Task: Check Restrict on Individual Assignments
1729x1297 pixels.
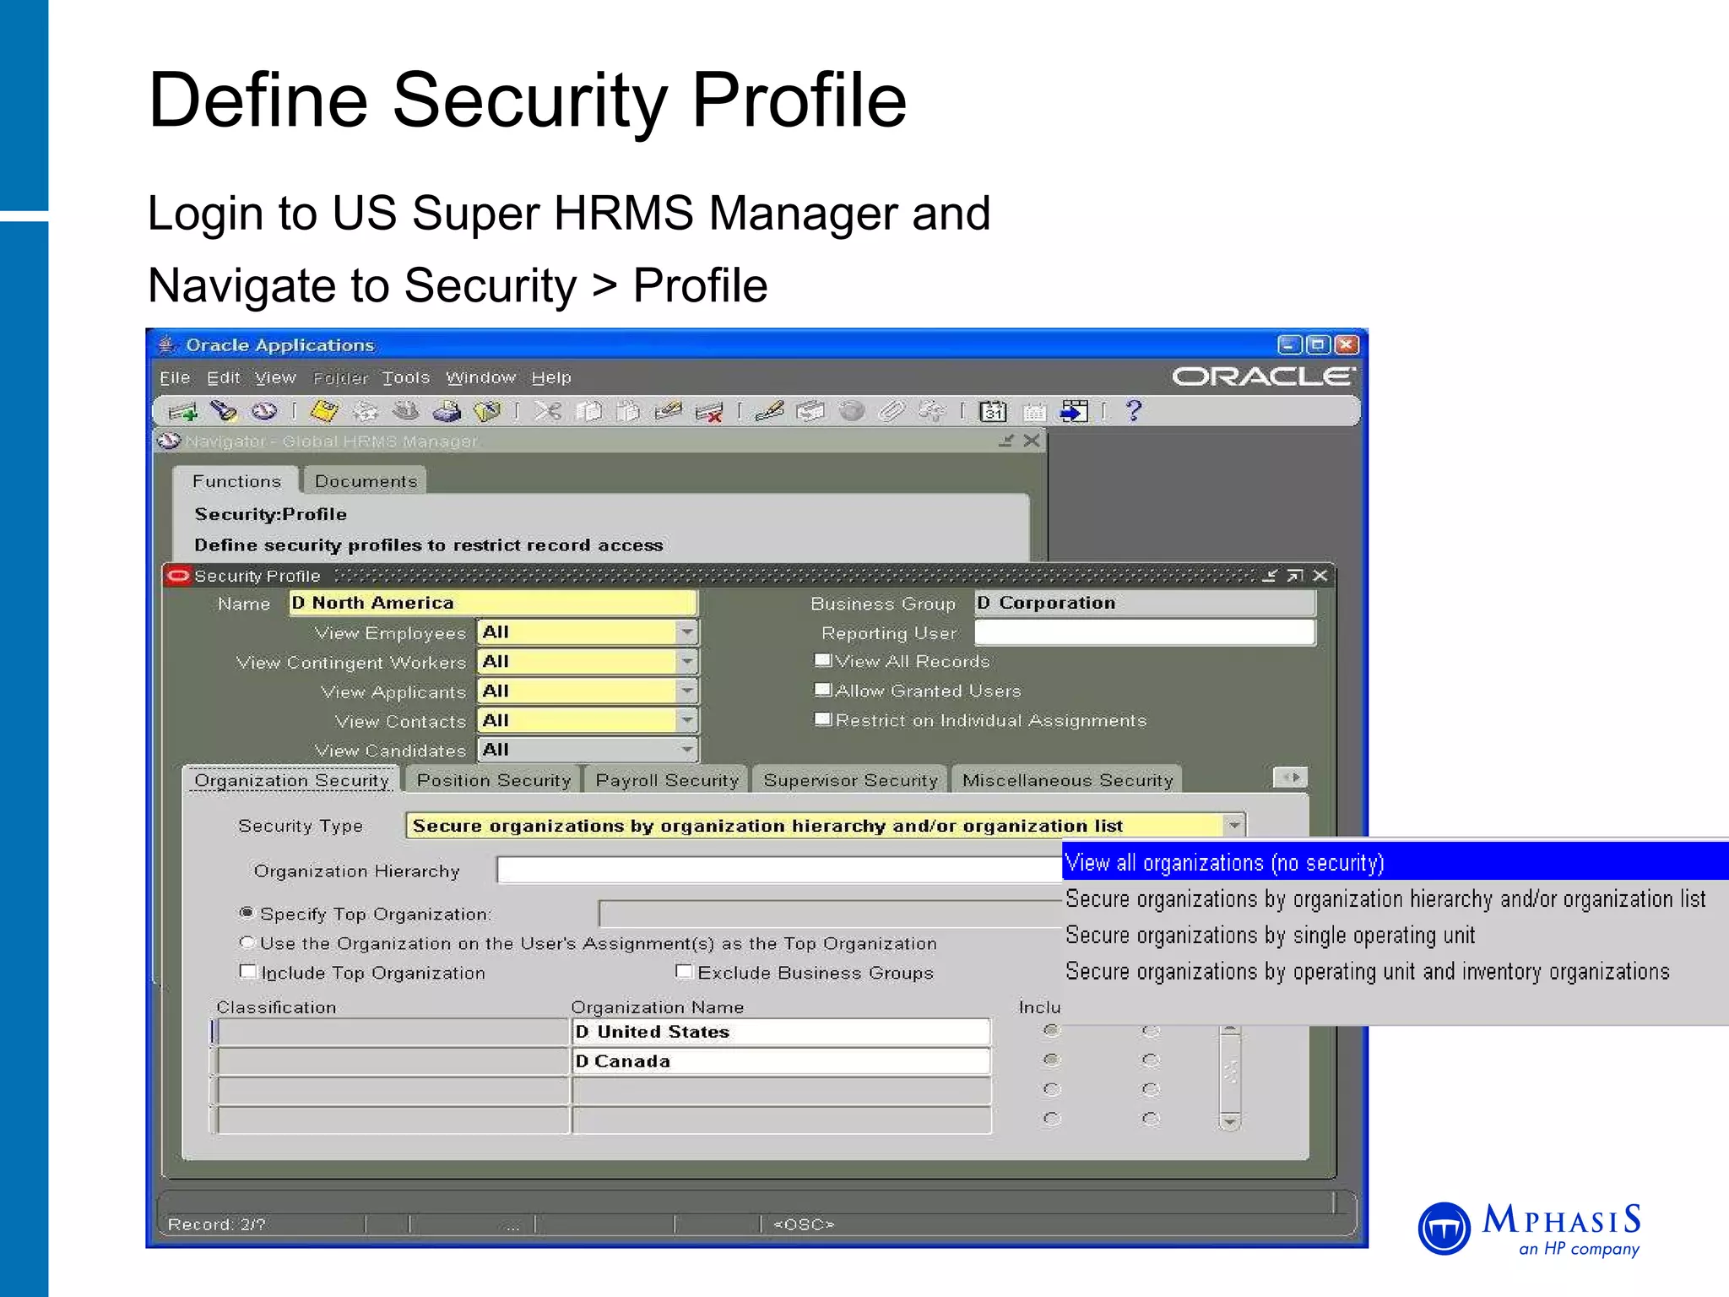Action: click(x=823, y=719)
